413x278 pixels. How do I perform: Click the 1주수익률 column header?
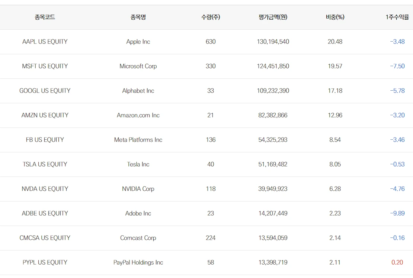coord(397,17)
